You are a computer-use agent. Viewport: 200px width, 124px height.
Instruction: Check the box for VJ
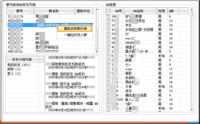tap(109, 34)
